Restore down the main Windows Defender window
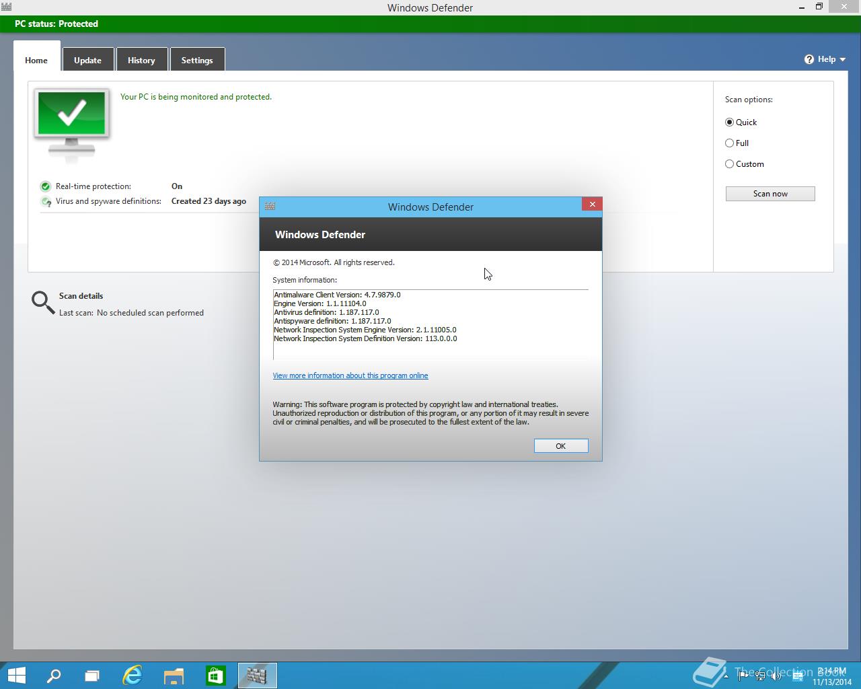861x689 pixels. (x=819, y=7)
